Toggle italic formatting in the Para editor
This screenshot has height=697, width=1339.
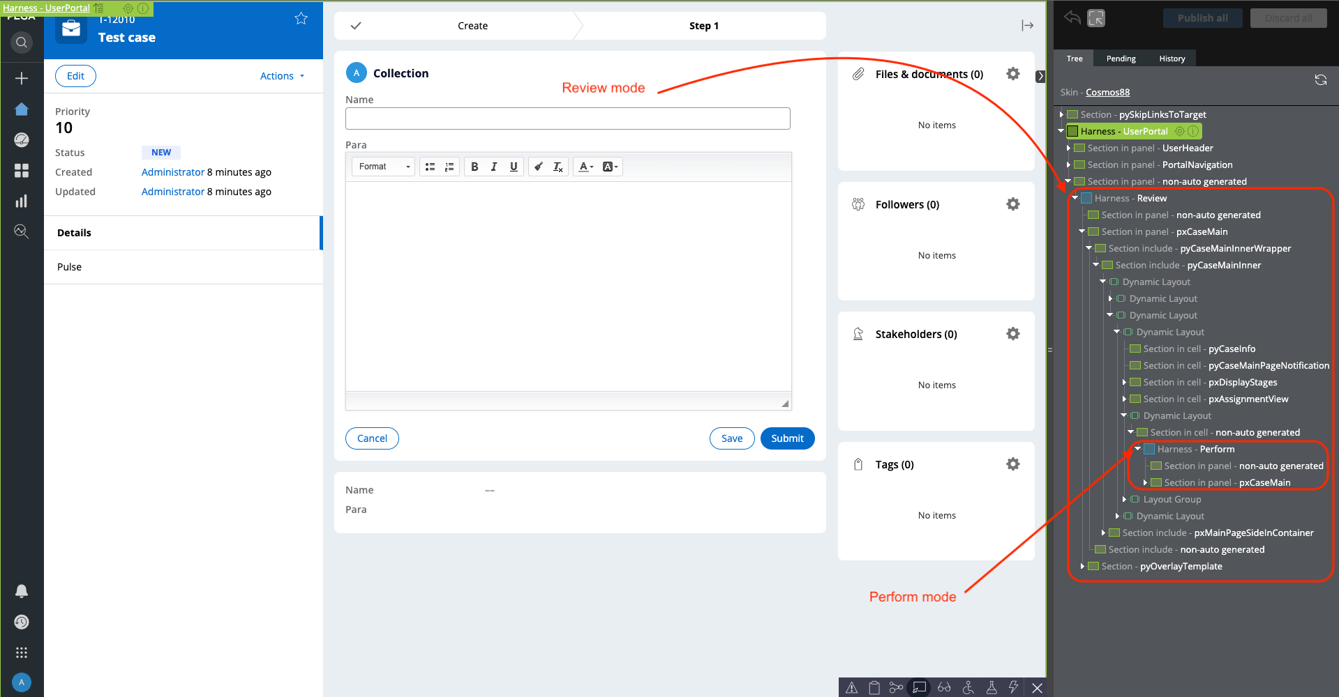tap(494, 166)
